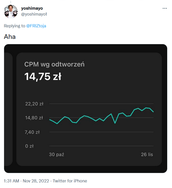The image size is (172, 188).
Task: Open the @FRIZtoja mention link
Action: click(36, 26)
